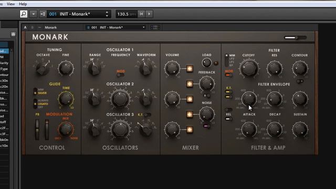Click the Oscillator 2 Frequency knob

coord(120,99)
